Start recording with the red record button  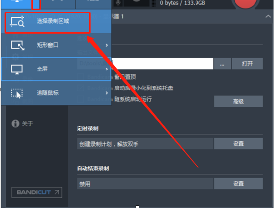tap(245, 3)
